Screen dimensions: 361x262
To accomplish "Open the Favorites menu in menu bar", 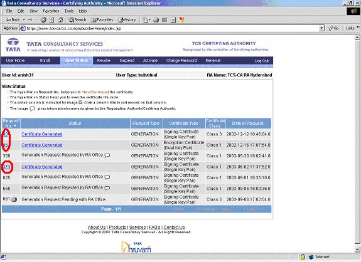I will 51,11.
